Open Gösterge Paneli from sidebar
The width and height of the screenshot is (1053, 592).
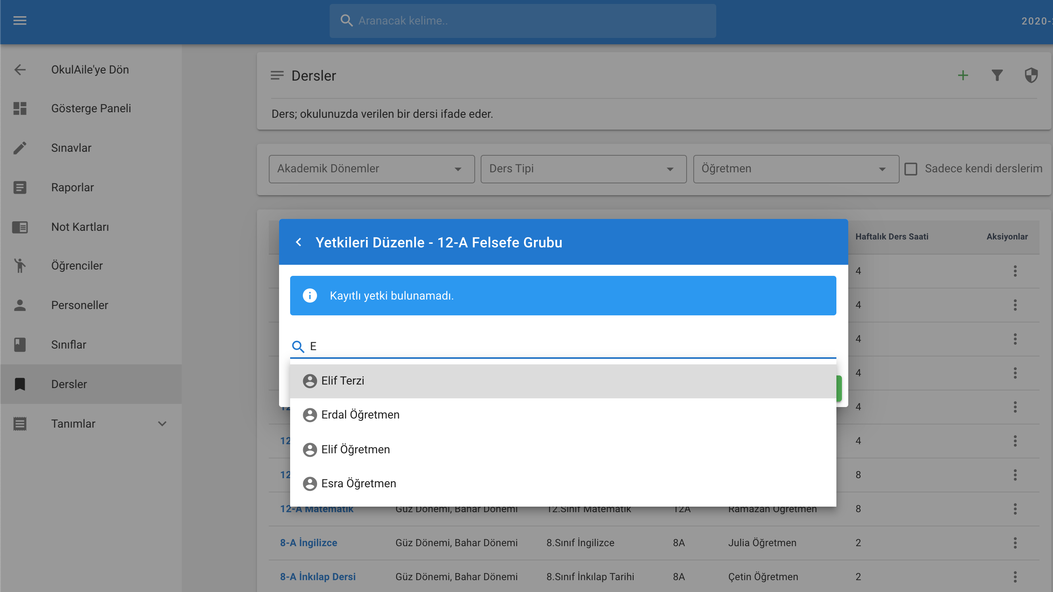pyautogui.click(x=91, y=108)
